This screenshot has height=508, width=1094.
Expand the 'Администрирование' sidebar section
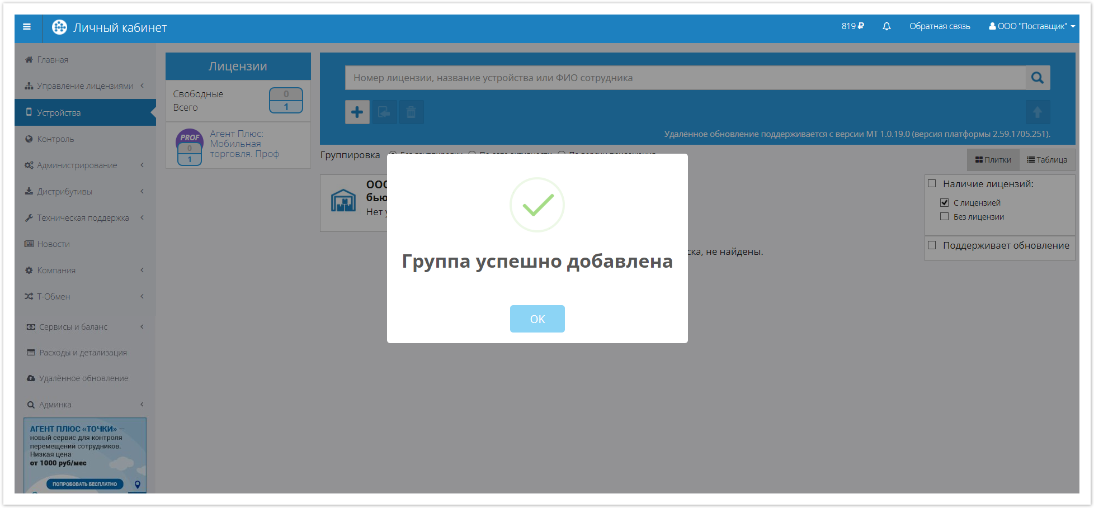tap(77, 165)
